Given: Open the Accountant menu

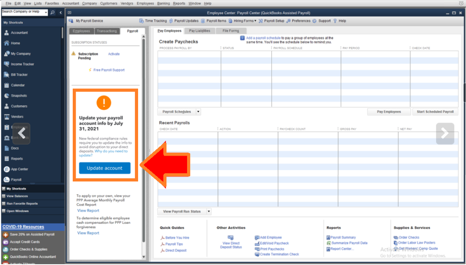Looking at the screenshot, I should coord(70,4).
